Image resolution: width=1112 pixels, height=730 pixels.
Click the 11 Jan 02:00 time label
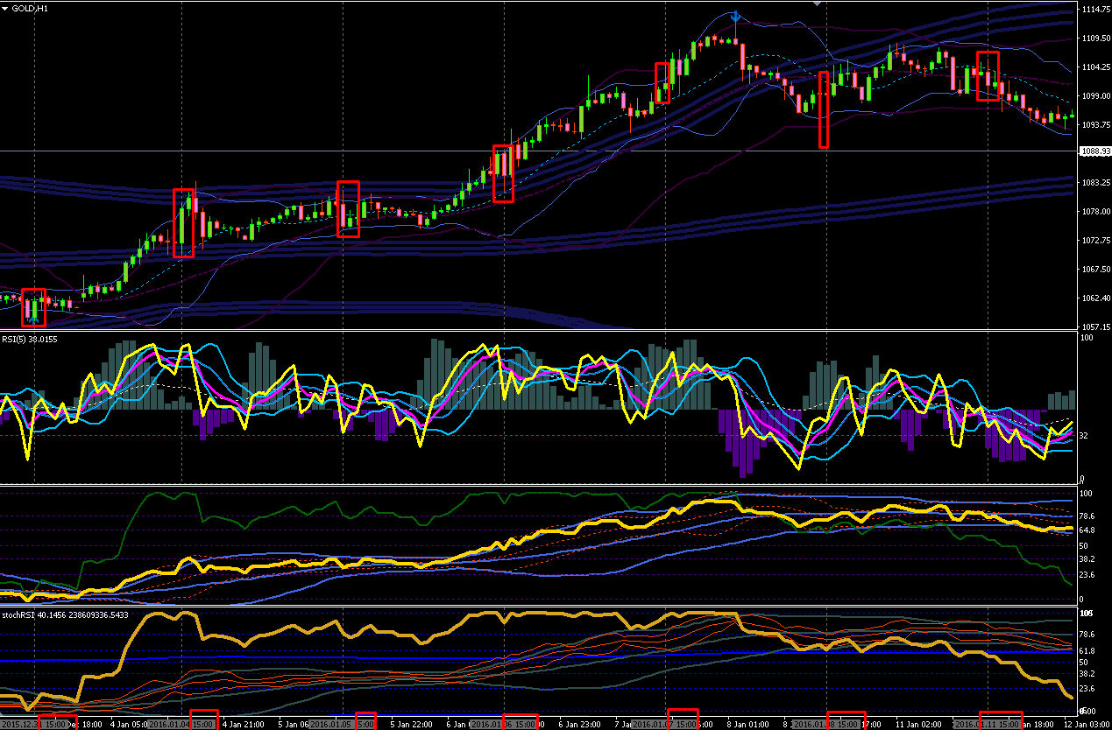point(919,725)
